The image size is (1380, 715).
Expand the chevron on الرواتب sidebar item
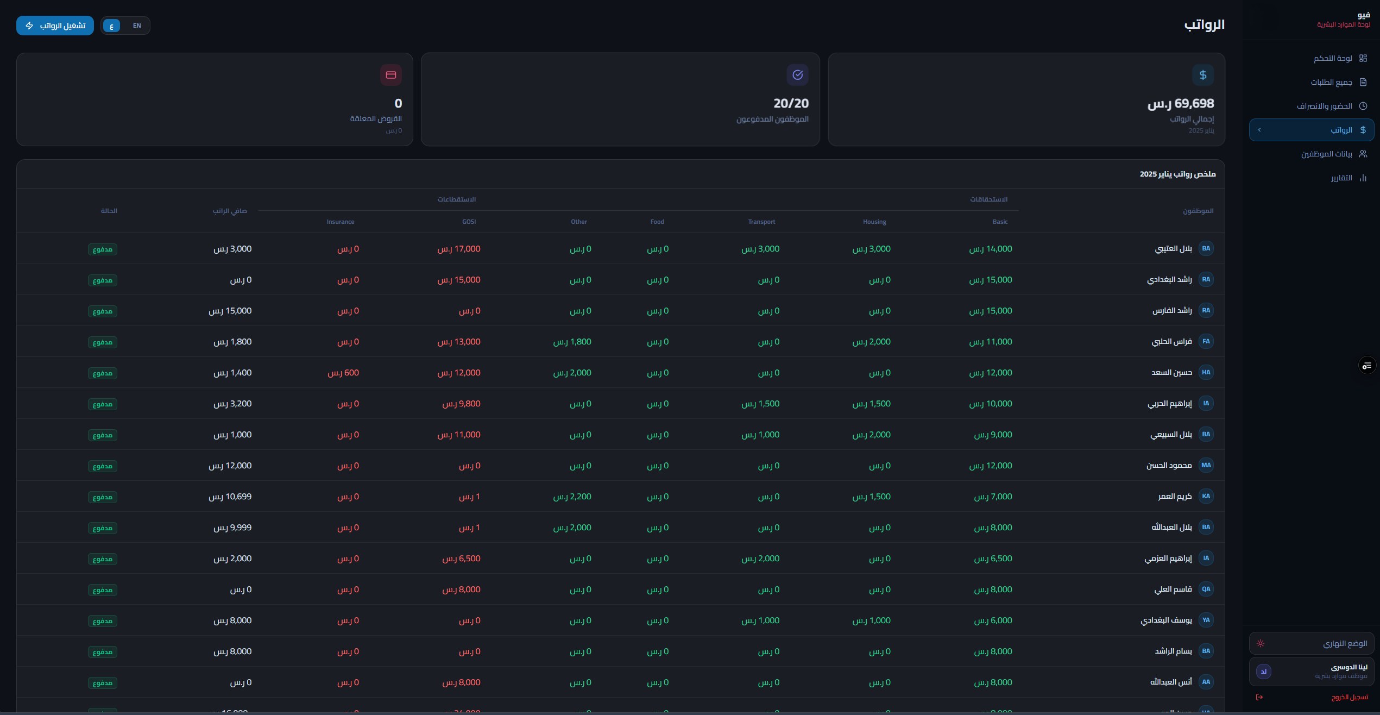point(1259,130)
